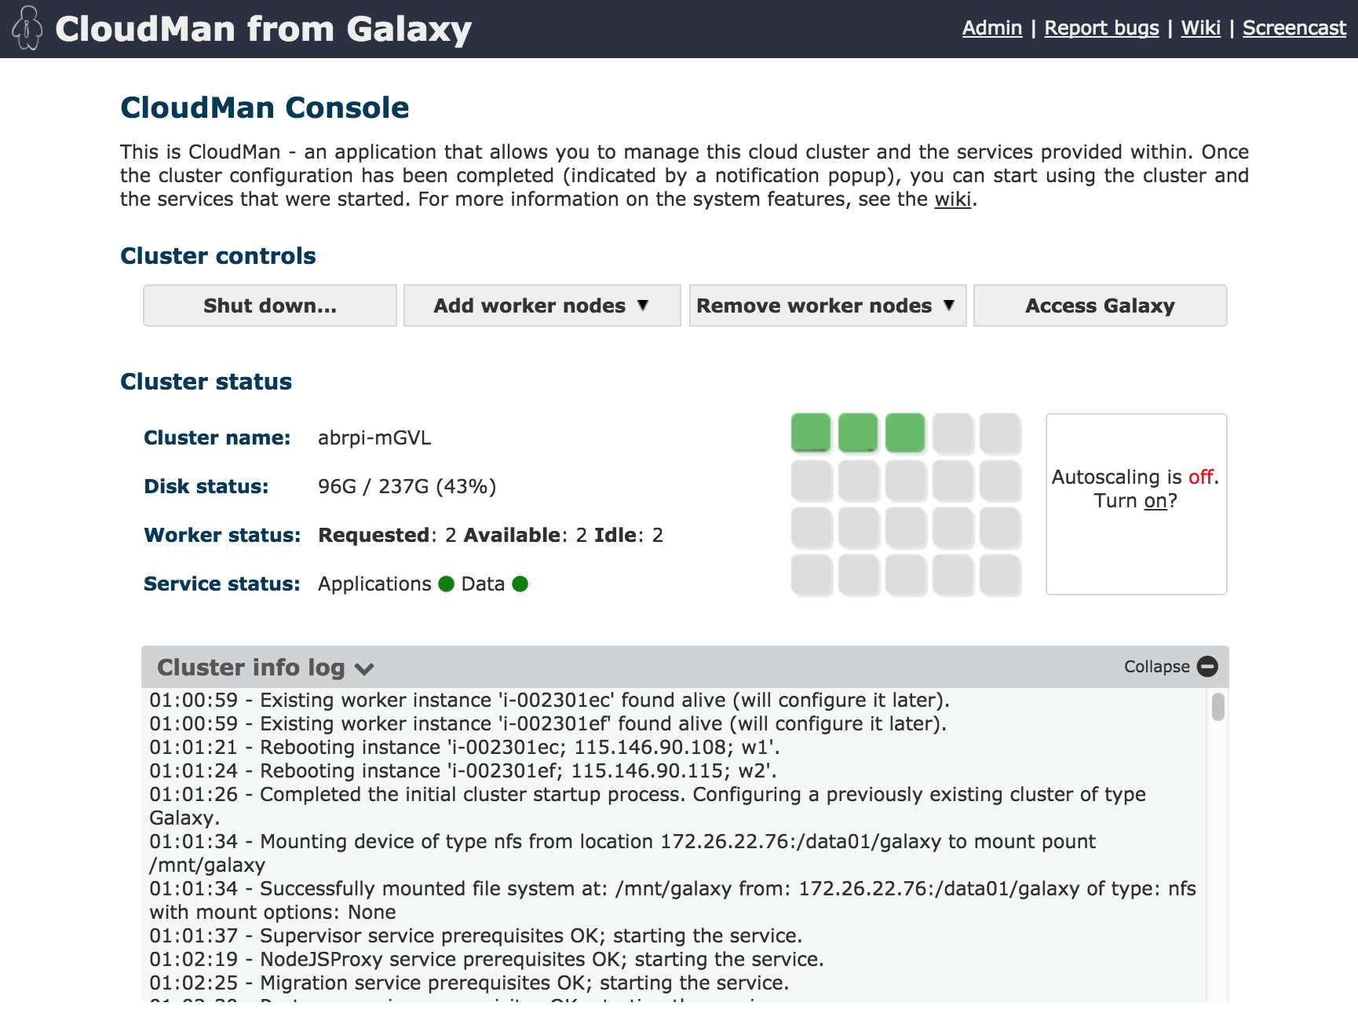Screen dimensions: 1358x1021
Task: Expand the Cluster info log chevron
Action: click(363, 669)
